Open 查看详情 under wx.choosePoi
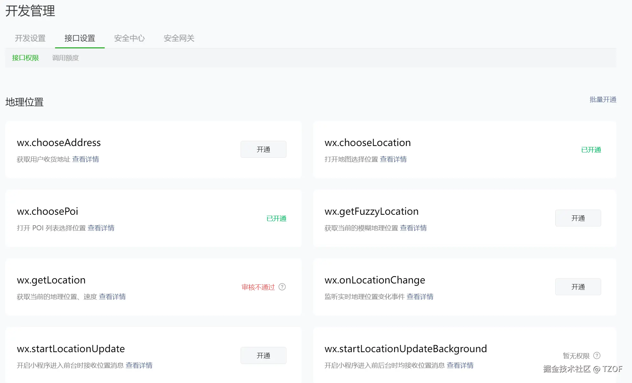 101,228
